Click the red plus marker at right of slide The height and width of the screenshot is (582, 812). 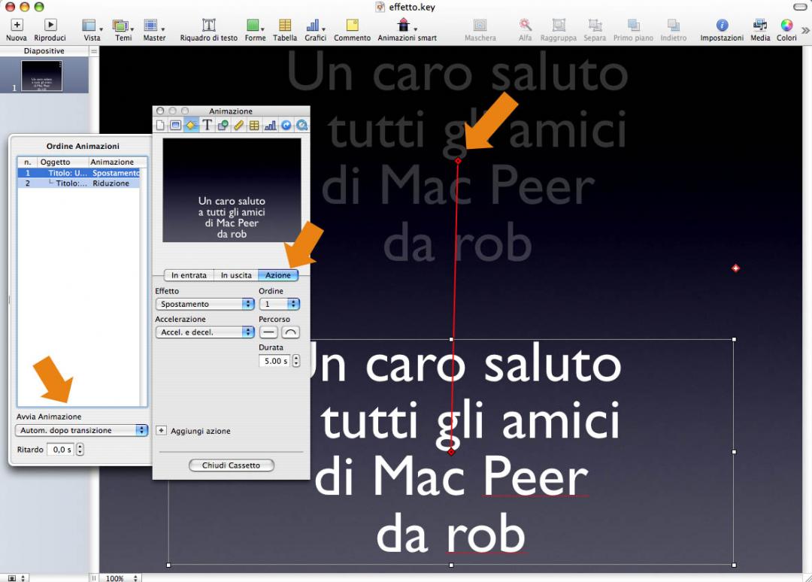coord(735,268)
